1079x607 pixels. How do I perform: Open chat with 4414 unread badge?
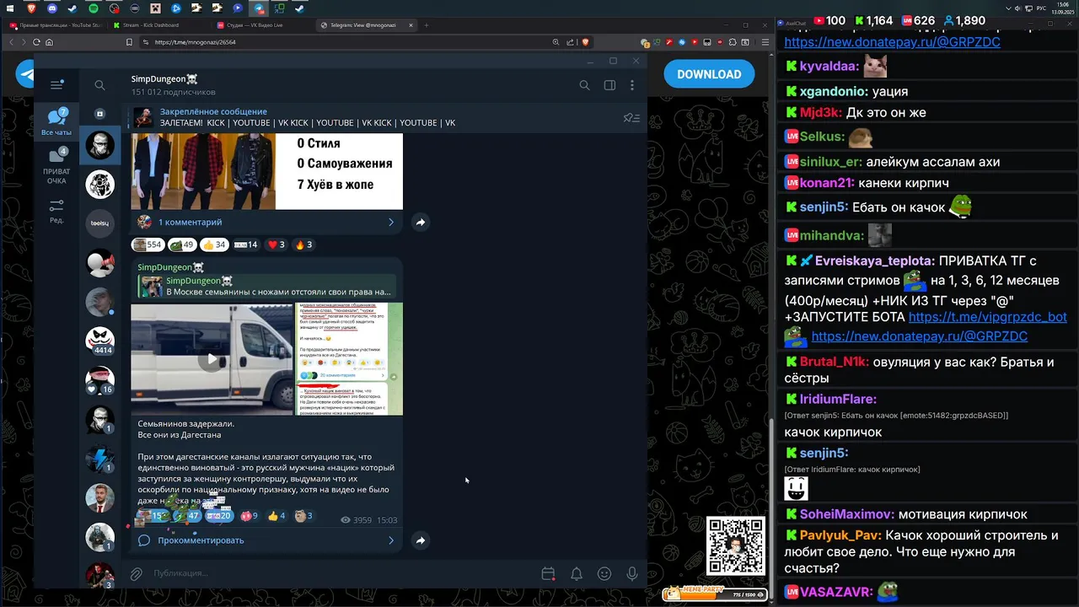pyautogui.click(x=100, y=341)
